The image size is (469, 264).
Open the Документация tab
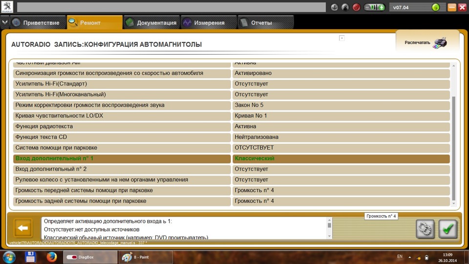[151, 22]
